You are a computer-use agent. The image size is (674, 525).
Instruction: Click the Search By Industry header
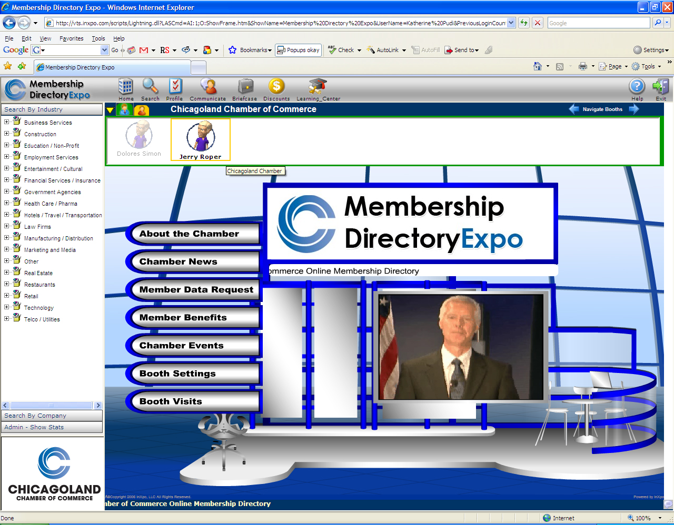click(x=52, y=109)
